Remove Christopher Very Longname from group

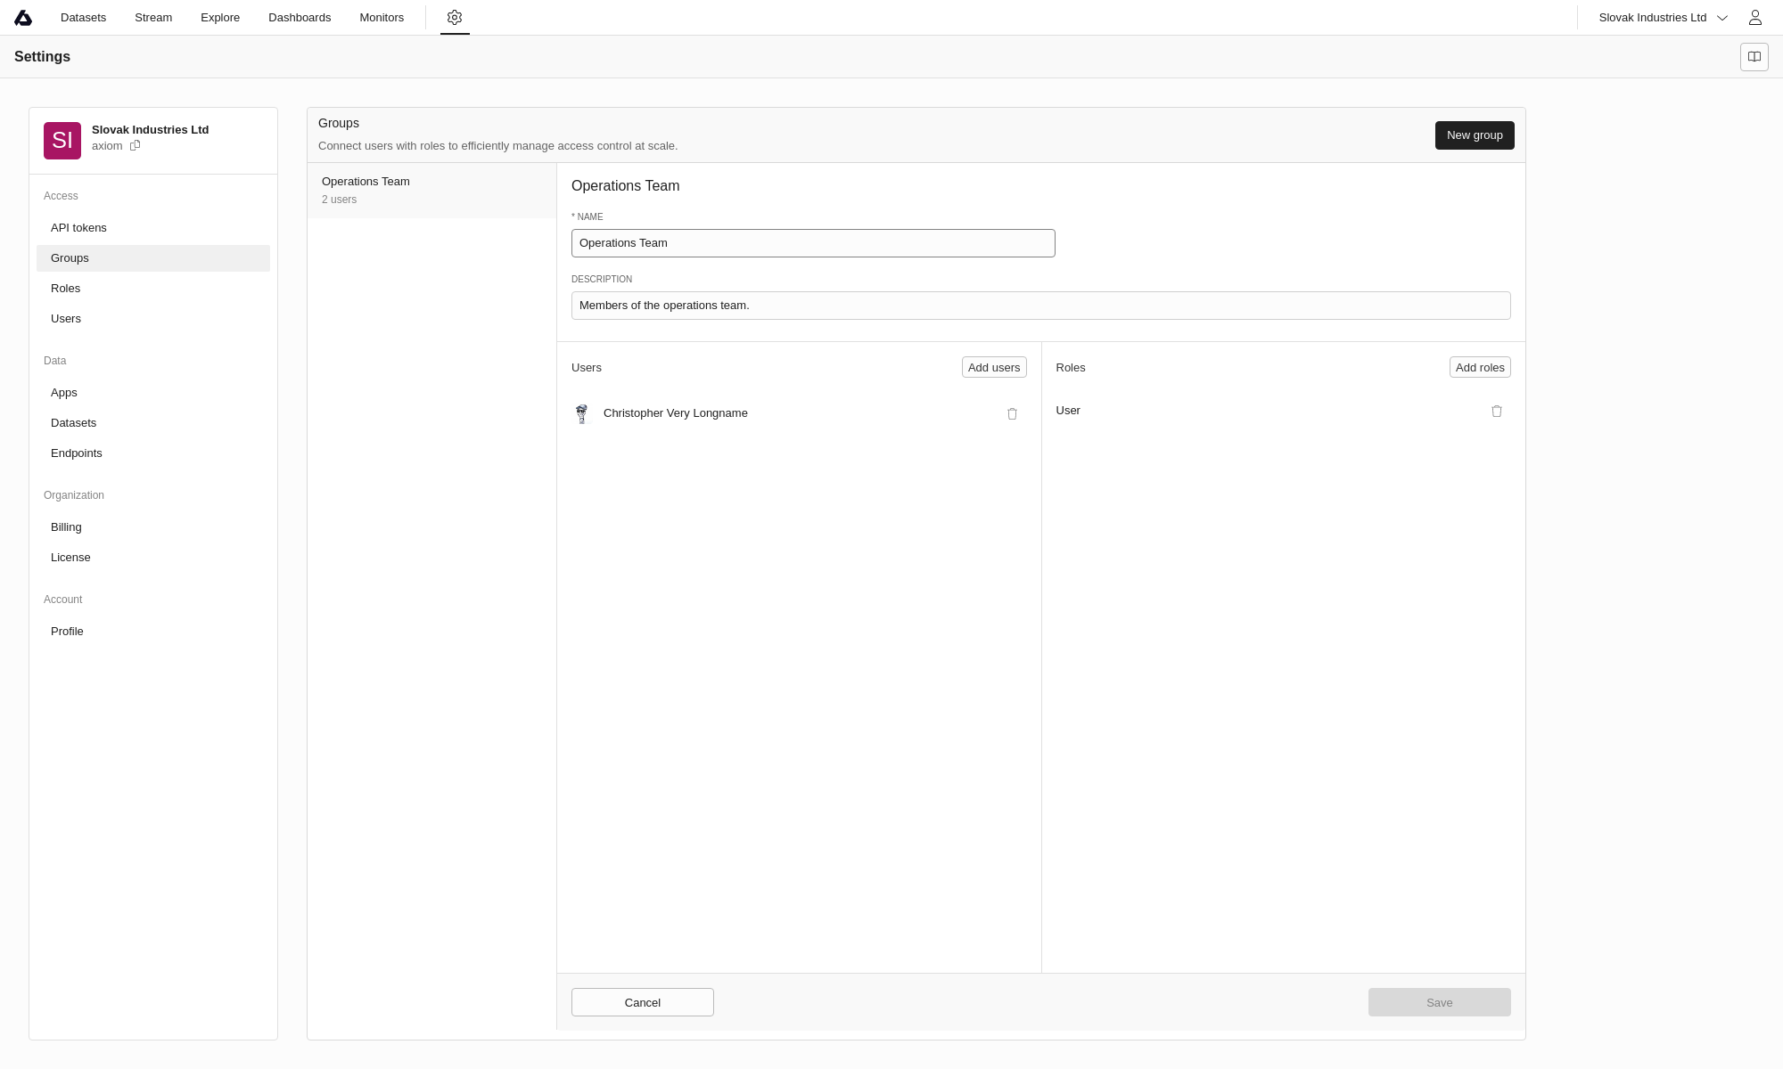click(x=1012, y=414)
